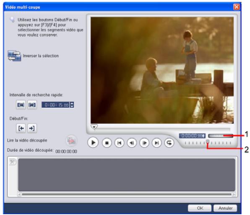Click the trimmed clips storyboard area
The width and height of the screenshot is (250, 215).
coord(127,175)
